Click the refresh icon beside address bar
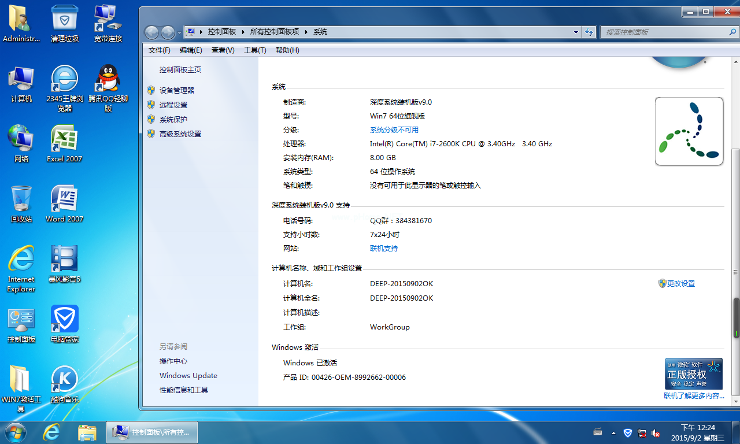This screenshot has width=740, height=444. [589, 32]
